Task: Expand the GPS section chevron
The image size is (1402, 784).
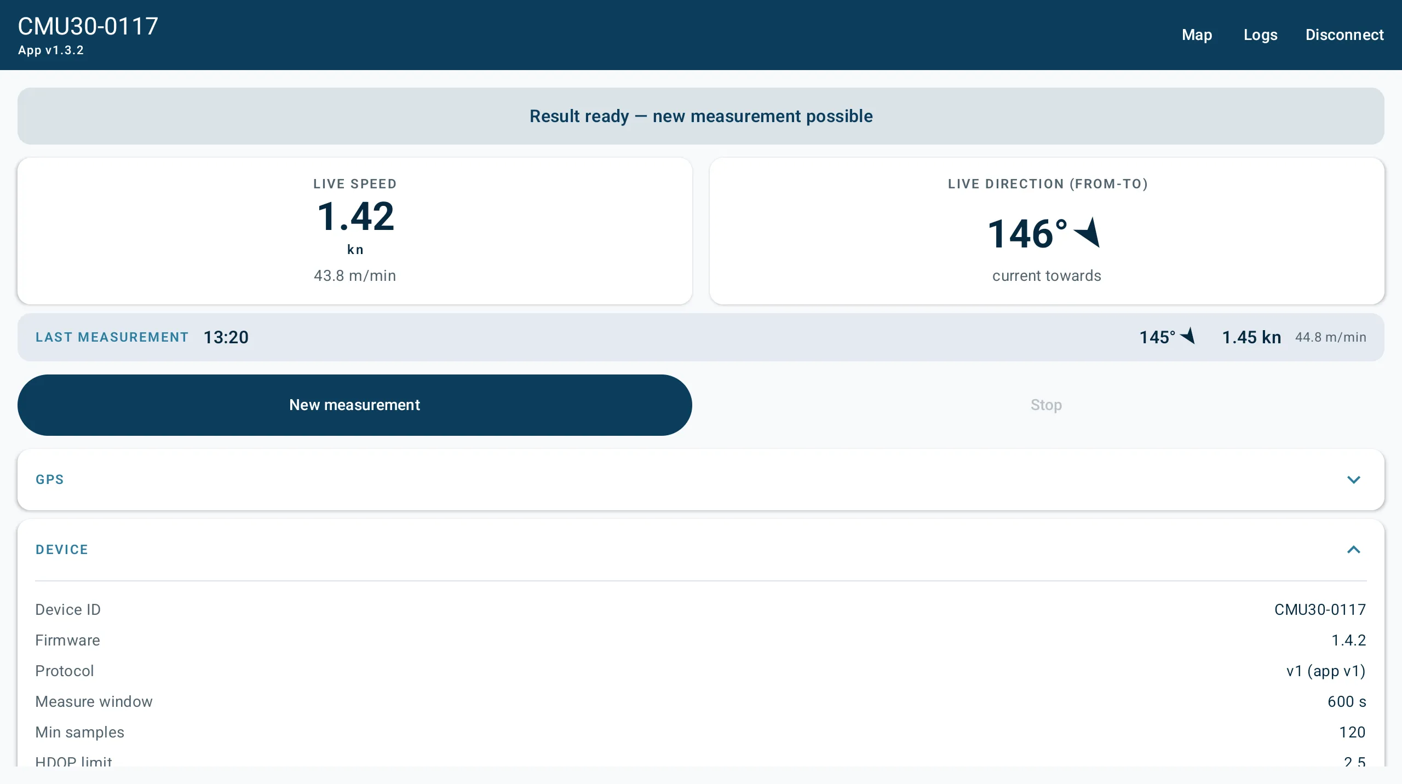Action: coord(1353,480)
